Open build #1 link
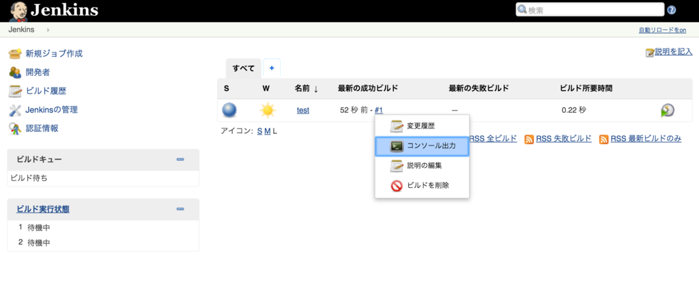The width and height of the screenshot is (699, 300). [379, 110]
